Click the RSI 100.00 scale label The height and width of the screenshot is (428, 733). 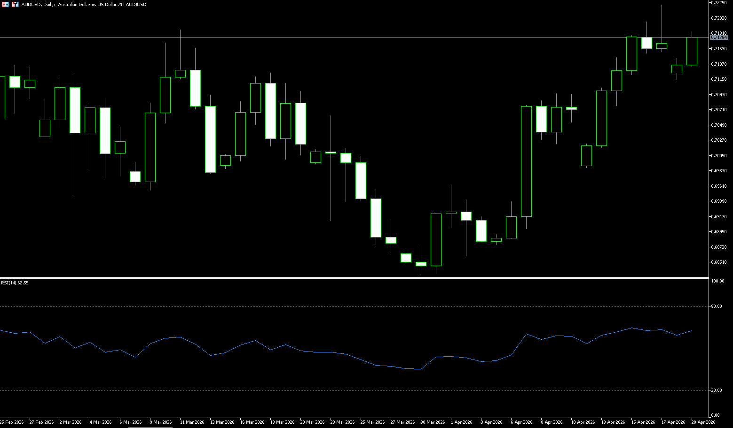click(717, 281)
